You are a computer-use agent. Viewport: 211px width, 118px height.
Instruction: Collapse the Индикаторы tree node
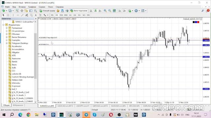pyautogui.click(x=4, y=25)
